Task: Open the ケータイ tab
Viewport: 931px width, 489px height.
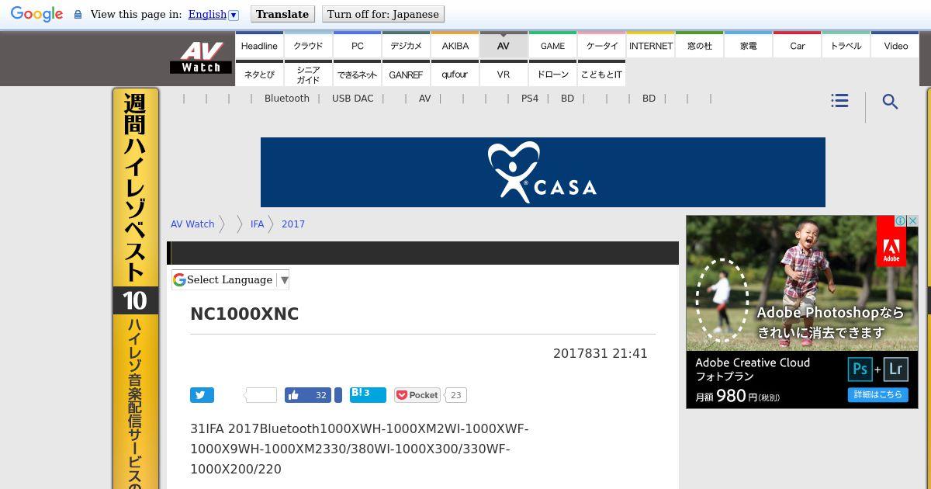Action: (602, 46)
